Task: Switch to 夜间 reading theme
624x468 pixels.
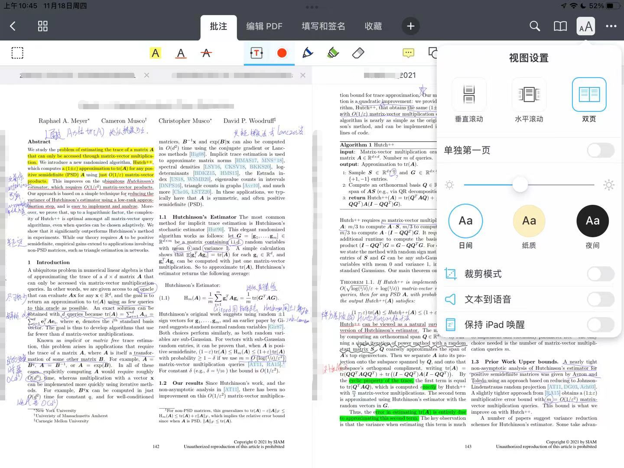Action: 592,221
